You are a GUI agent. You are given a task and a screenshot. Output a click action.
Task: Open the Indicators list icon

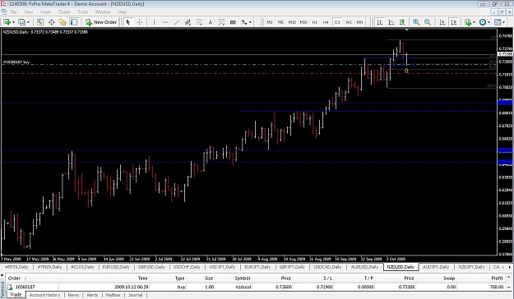click(x=468, y=22)
